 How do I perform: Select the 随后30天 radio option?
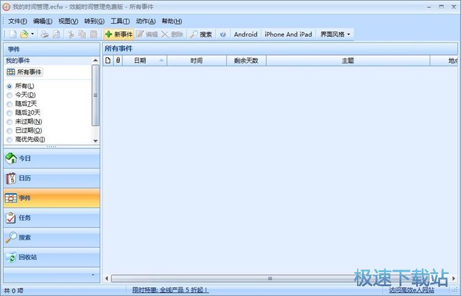23,113
